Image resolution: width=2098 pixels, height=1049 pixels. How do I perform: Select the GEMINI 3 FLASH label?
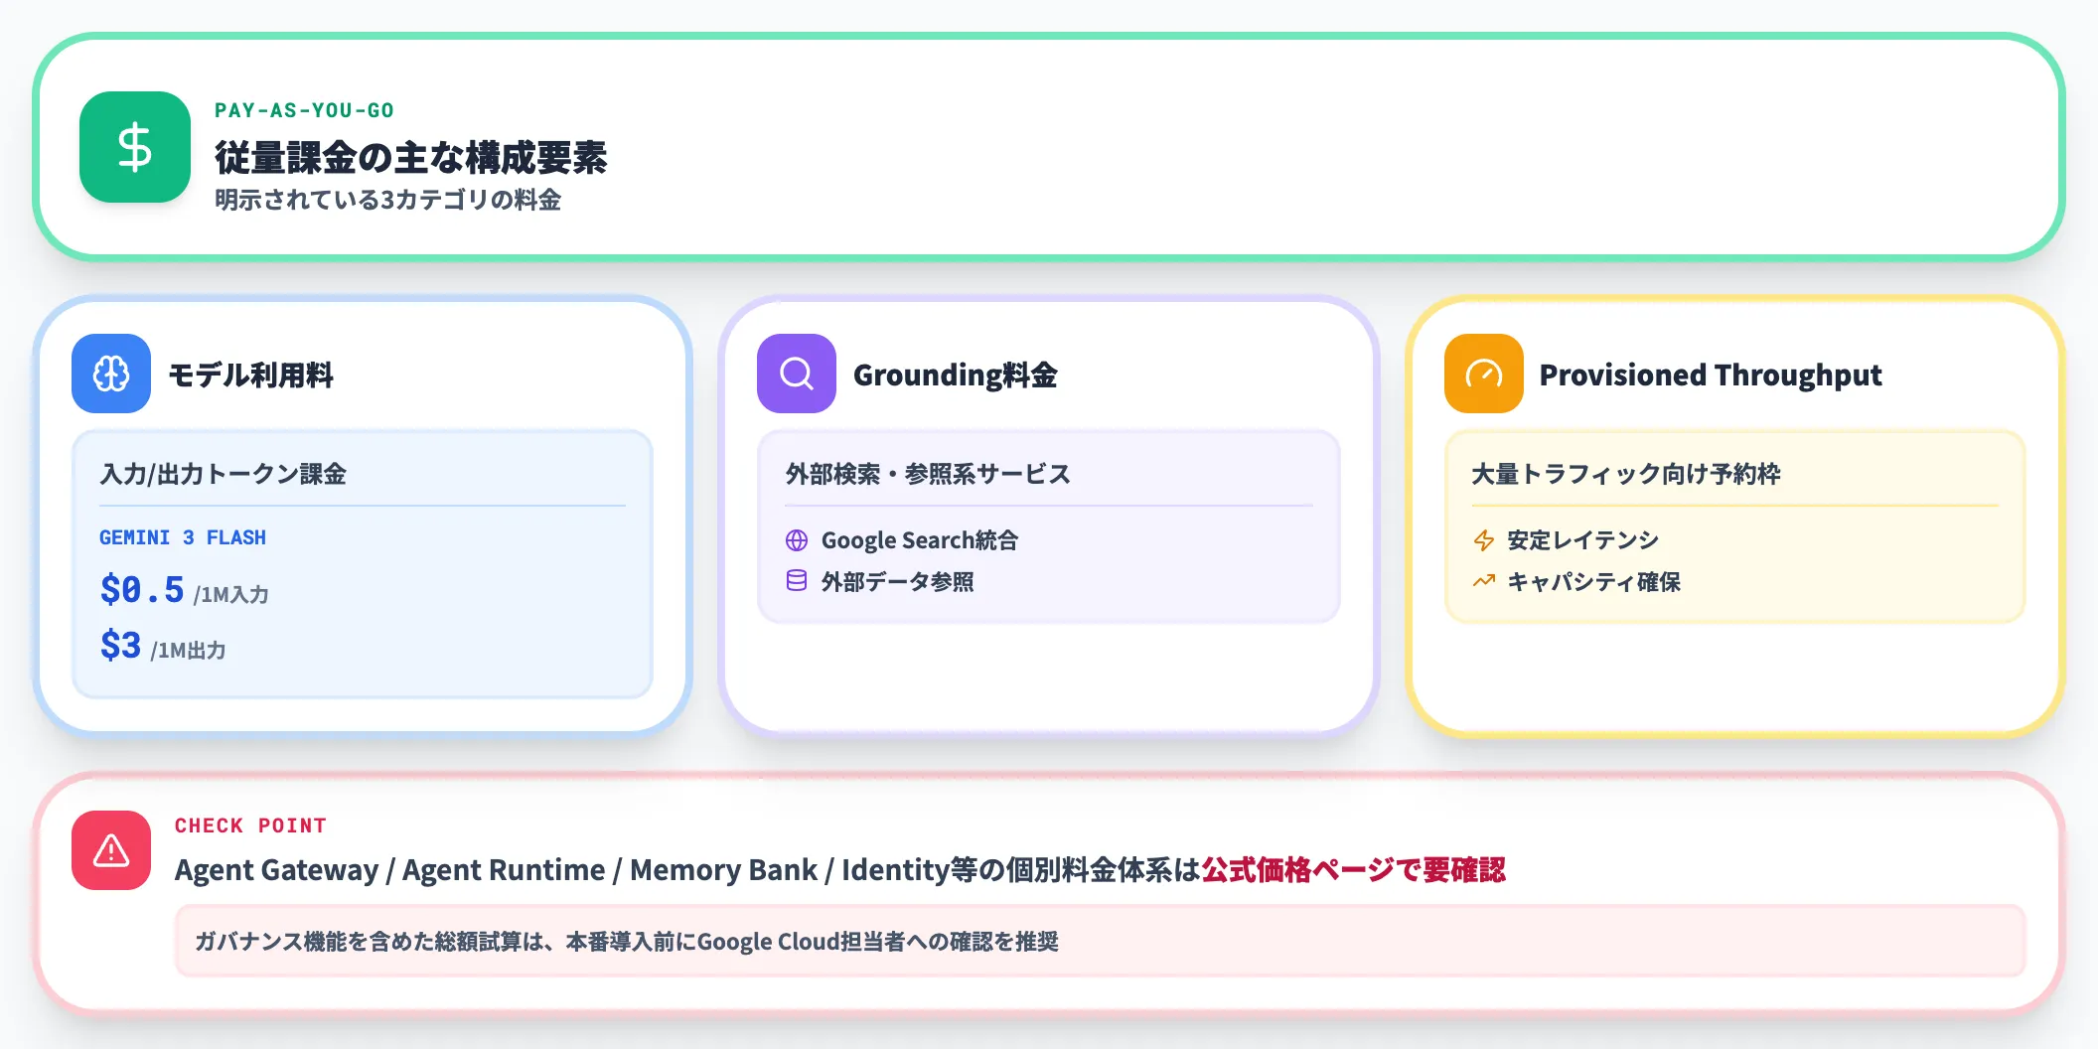[182, 537]
